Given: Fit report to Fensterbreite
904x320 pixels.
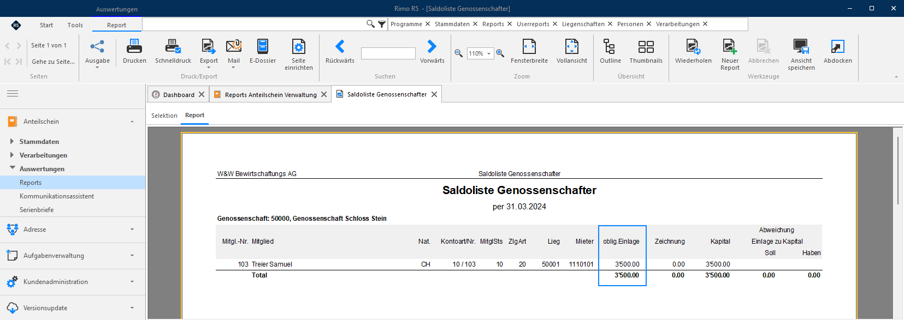Looking at the screenshot, I should click(529, 52).
